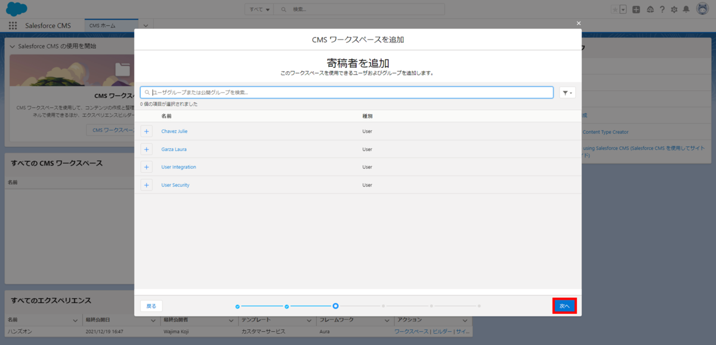This screenshot has width=716, height=345.
Task: Click the 次へ button
Action: 564,306
